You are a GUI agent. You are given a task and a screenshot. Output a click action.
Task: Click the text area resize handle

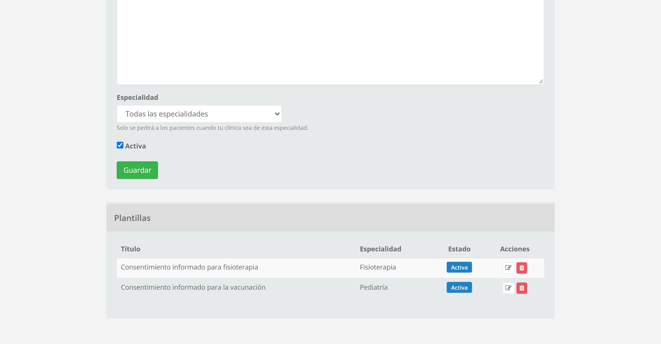(540, 81)
